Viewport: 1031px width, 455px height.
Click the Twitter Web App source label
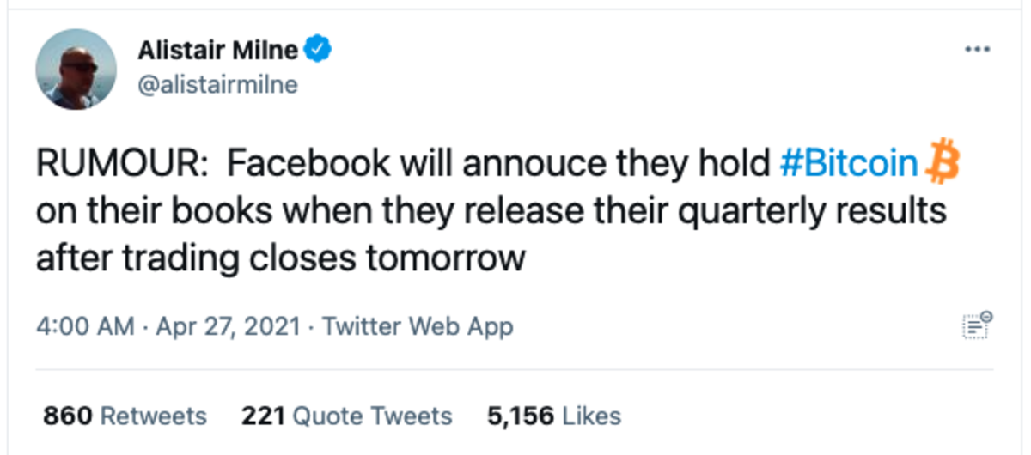tap(418, 326)
